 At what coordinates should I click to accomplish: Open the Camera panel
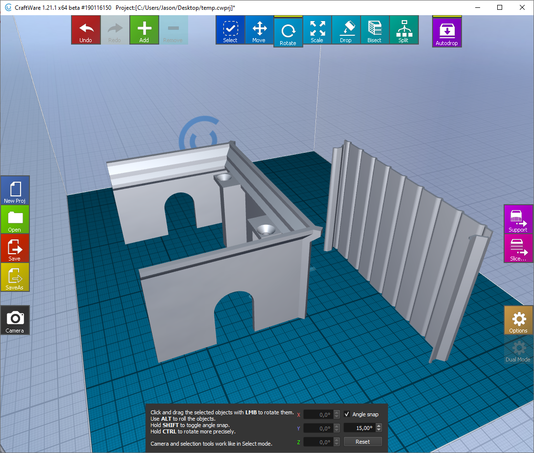coord(15,320)
